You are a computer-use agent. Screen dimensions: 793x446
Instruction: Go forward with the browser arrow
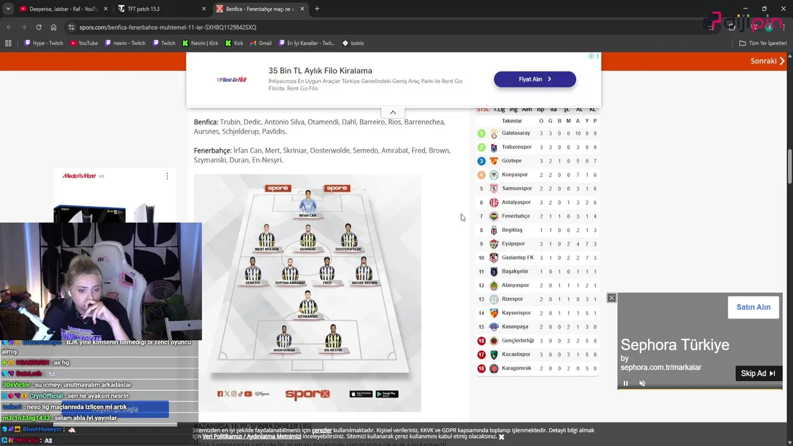[24, 27]
